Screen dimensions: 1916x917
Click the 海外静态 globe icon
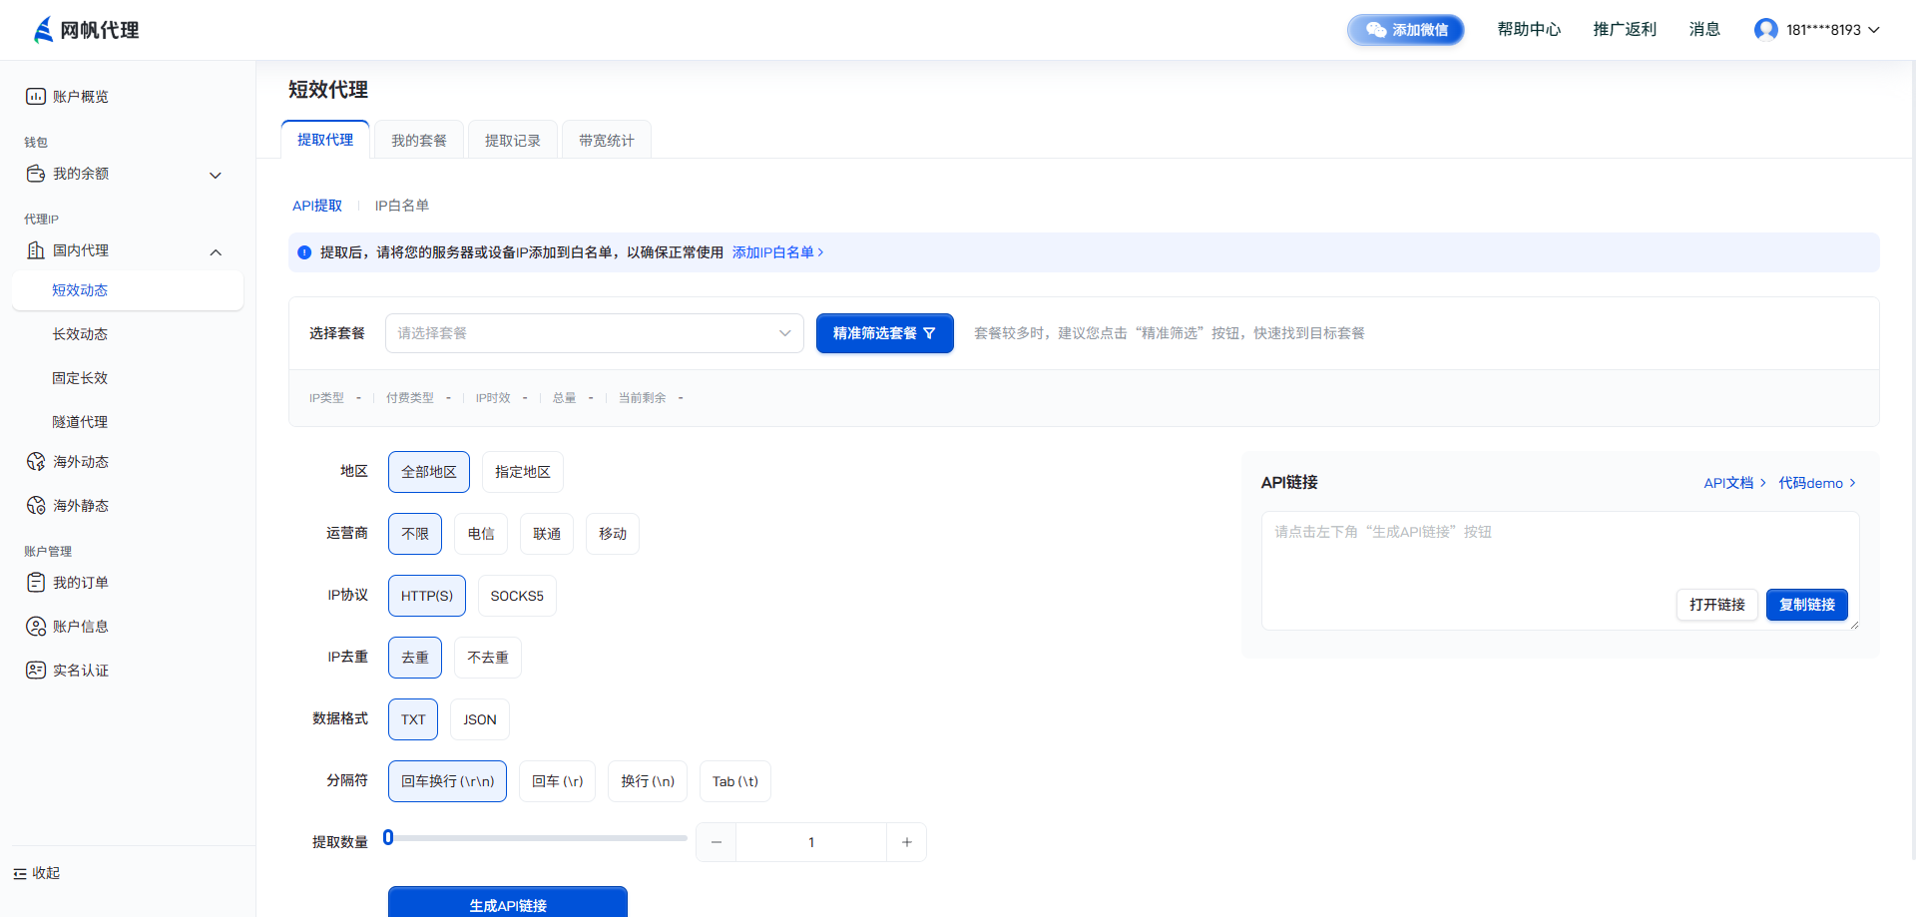click(36, 506)
